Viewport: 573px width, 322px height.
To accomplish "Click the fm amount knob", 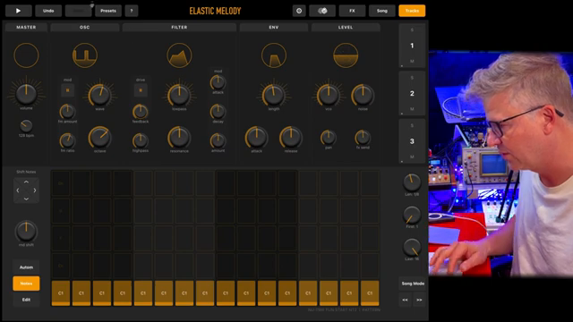I will pos(68,112).
